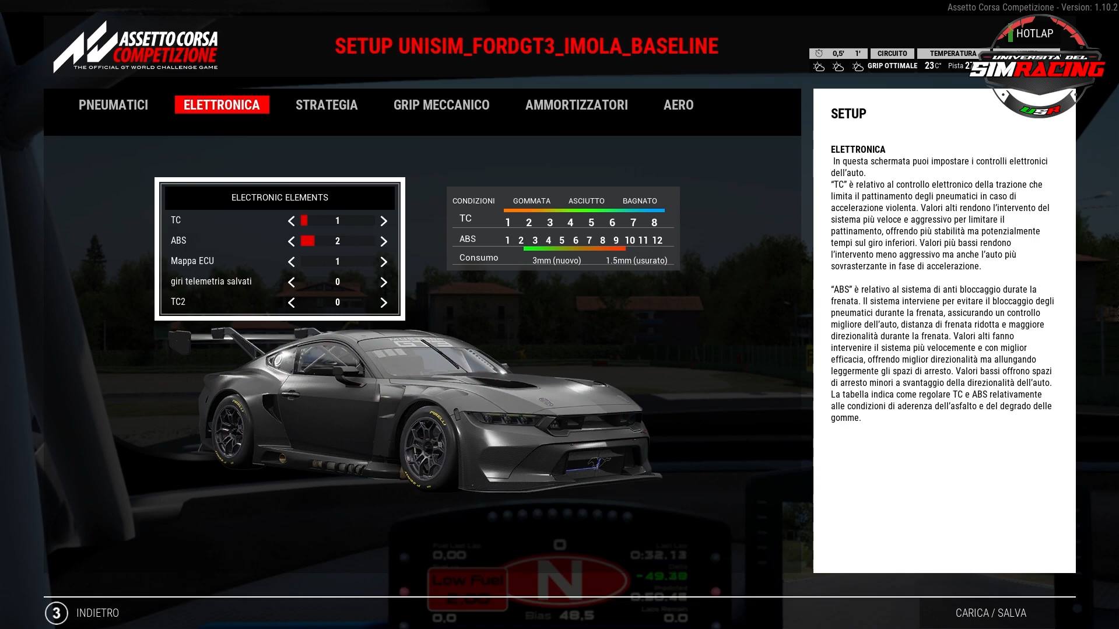1119x629 pixels.
Task: Click the stopwatch session timer icon
Action: click(x=819, y=53)
